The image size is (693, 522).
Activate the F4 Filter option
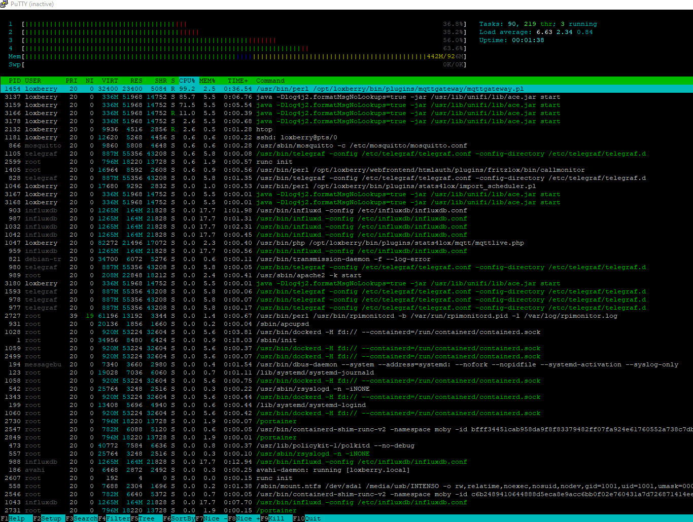(x=118, y=518)
